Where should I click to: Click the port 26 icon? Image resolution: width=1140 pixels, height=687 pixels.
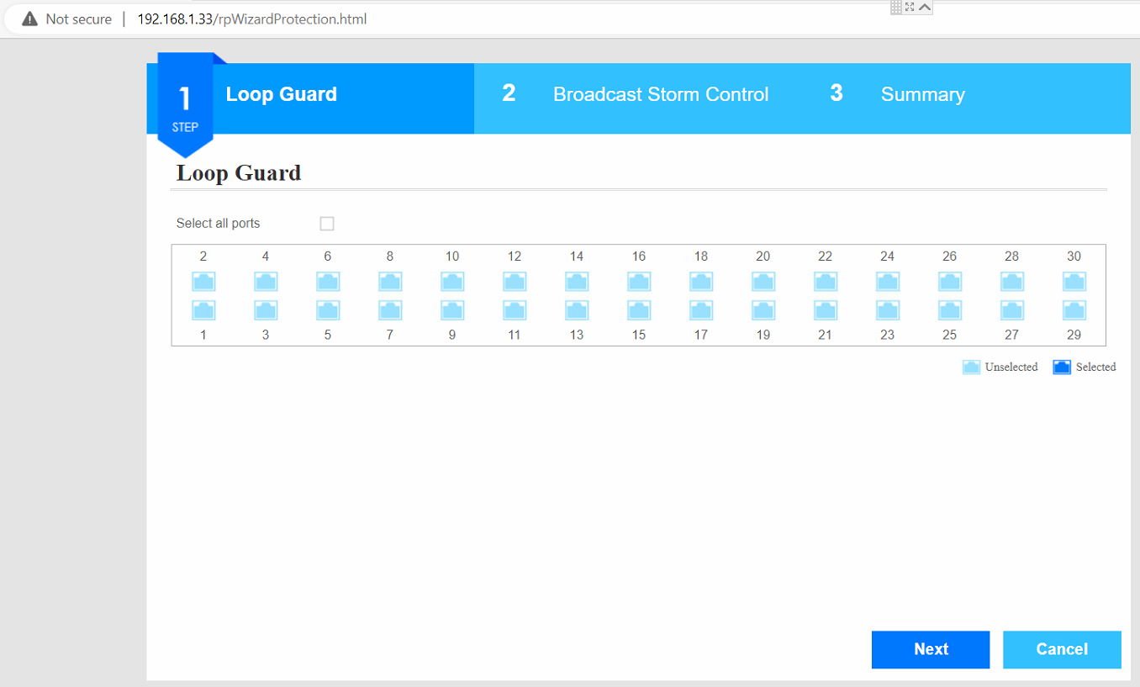click(950, 282)
